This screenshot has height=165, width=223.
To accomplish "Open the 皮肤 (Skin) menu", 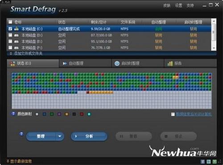I will pos(167,5).
